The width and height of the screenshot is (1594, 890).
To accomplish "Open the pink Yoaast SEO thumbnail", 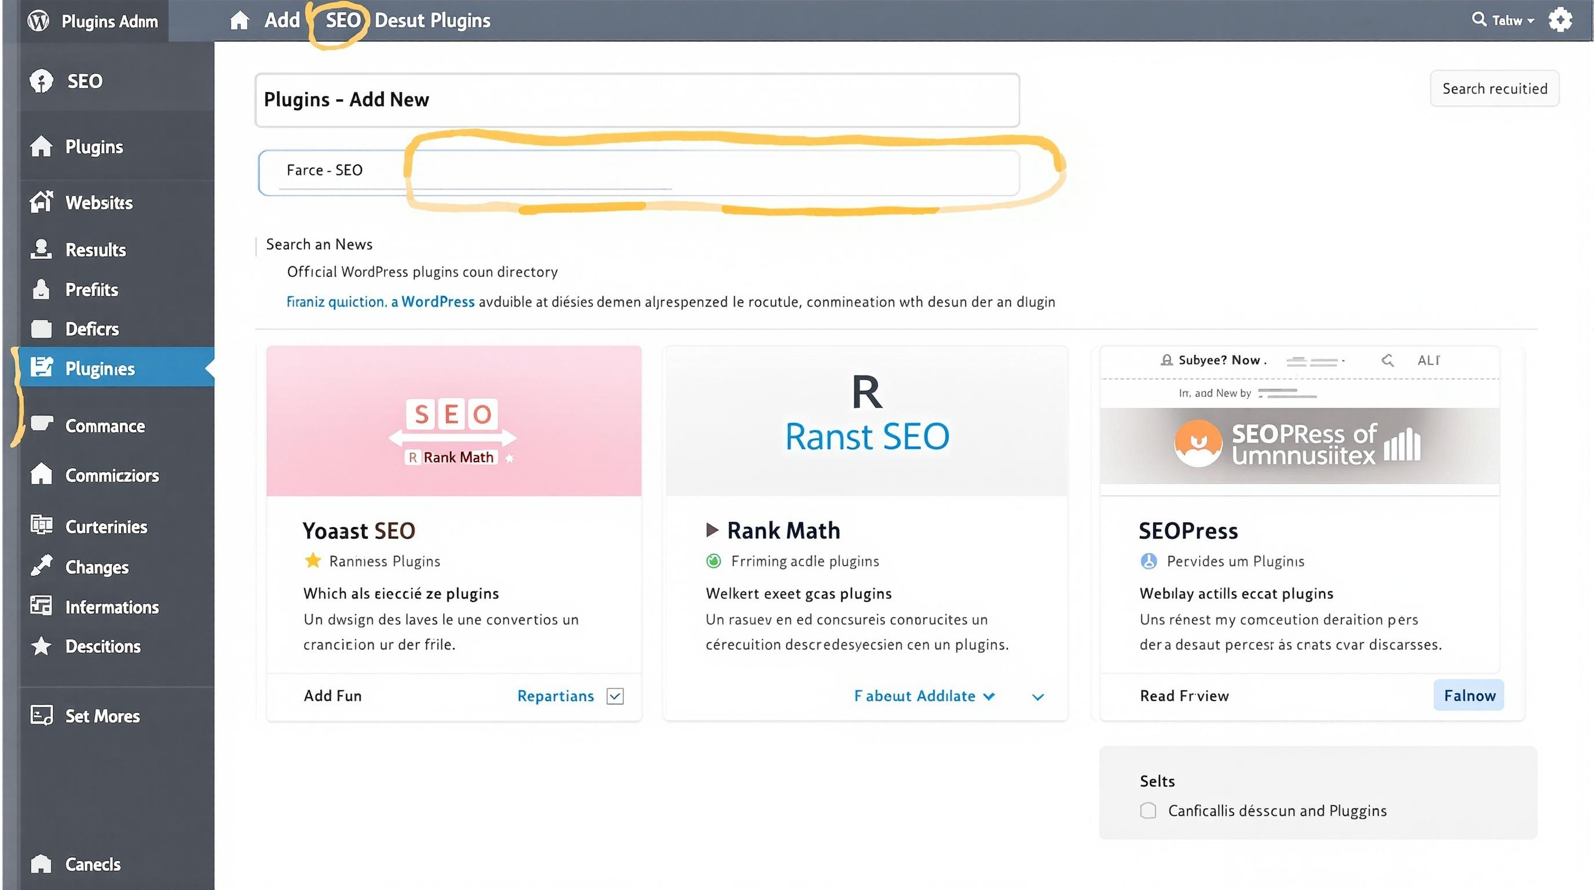I will click(x=454, y=421).
